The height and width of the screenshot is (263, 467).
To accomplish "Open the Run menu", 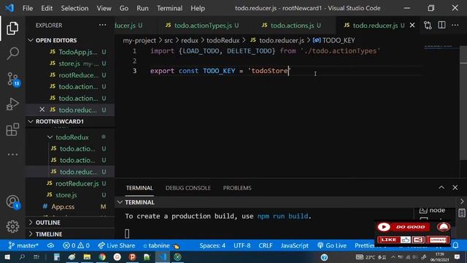I will [x=142, y=8].
